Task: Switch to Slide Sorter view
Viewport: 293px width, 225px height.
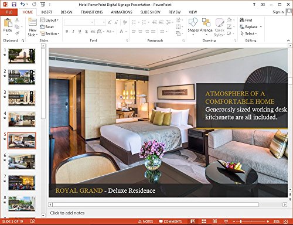Action: coord(204,221)
